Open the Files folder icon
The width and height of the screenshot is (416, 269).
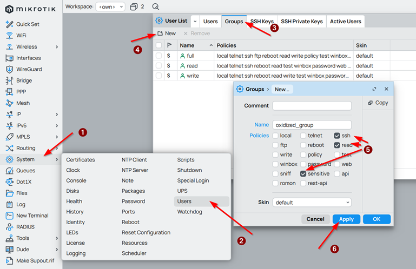pyautogui.click(x=10, y=193)
